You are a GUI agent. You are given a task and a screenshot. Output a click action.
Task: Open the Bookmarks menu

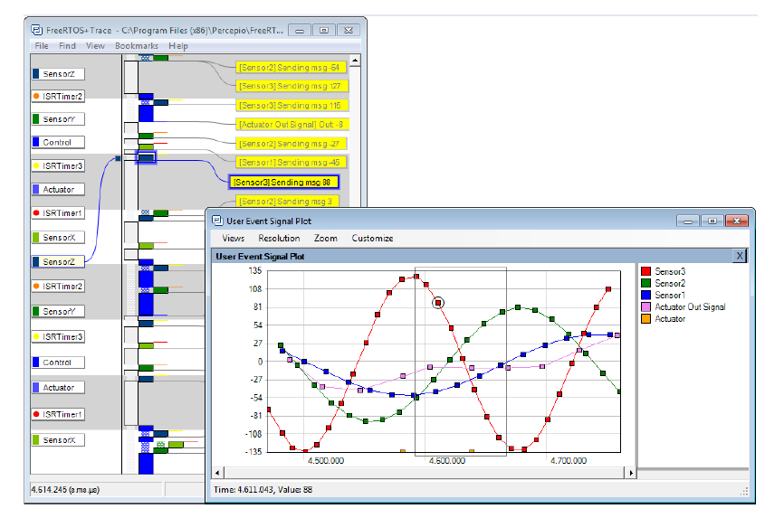(136, 46)
